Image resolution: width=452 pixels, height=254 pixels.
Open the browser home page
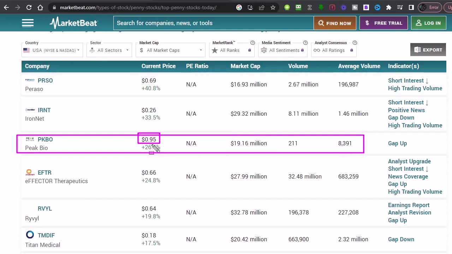(40, 7)
